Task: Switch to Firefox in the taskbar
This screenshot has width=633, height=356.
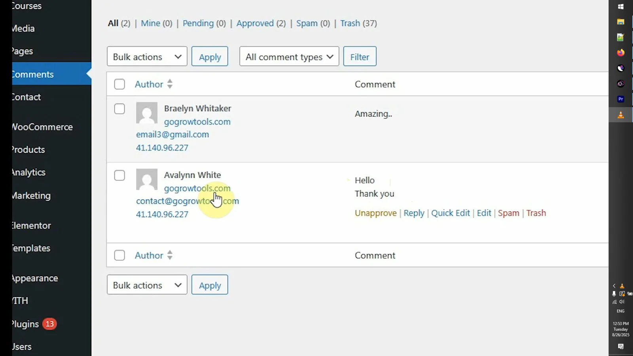Action: tap(621, 53)
